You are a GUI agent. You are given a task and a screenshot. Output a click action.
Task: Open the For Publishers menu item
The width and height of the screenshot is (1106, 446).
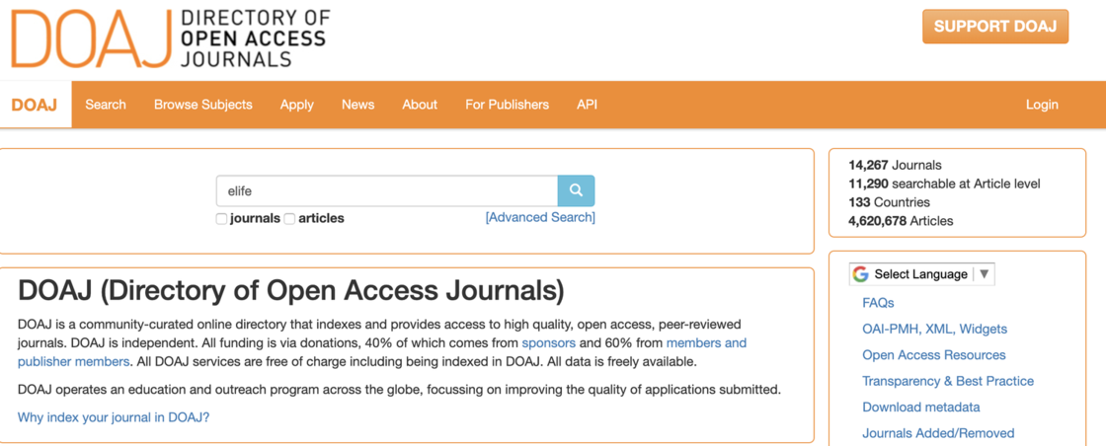point(508,105)
